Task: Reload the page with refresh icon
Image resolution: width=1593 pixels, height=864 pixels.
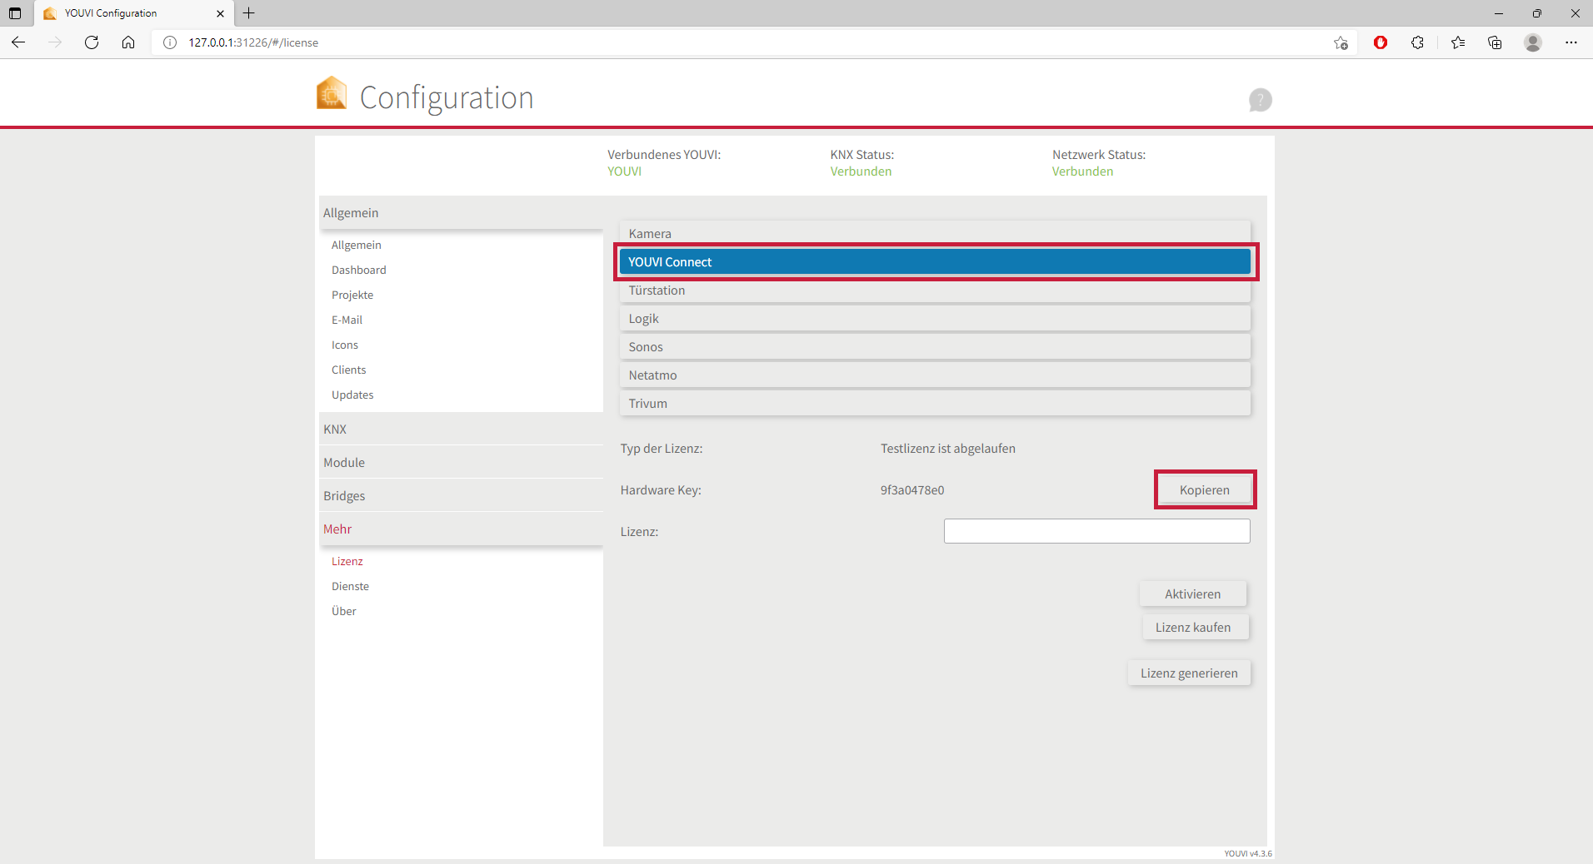Action: point(92,42)
